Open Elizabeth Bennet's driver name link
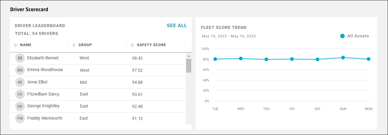Image resolution: width=388 pixels, height=135 pixels. coord(43,58)
